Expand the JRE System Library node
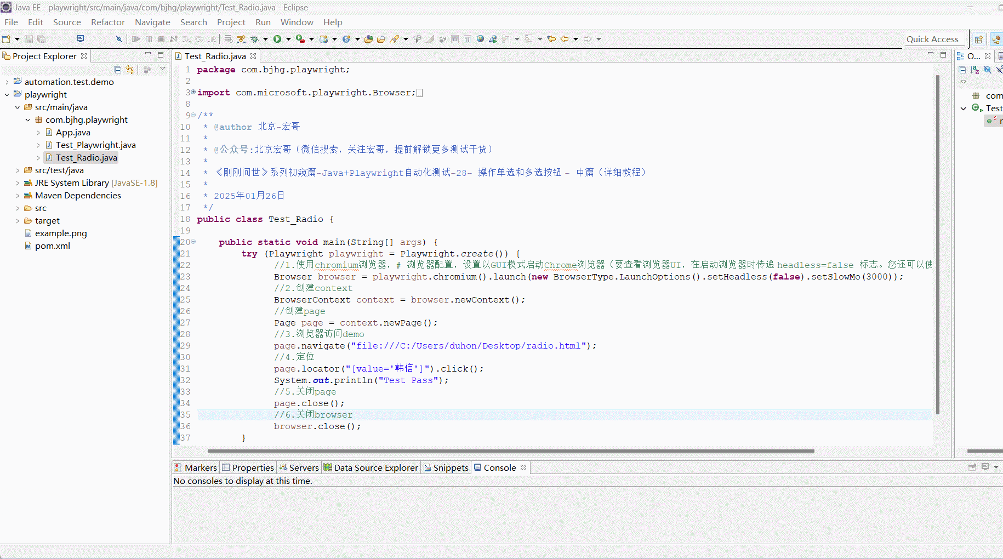Screen dimensions: 1003x559 [17, 183]
